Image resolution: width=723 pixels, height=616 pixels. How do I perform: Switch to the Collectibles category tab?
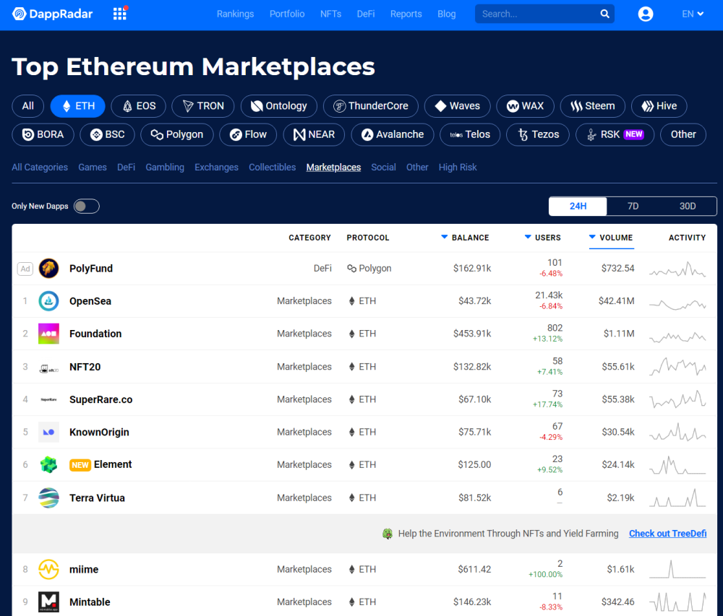272,168
